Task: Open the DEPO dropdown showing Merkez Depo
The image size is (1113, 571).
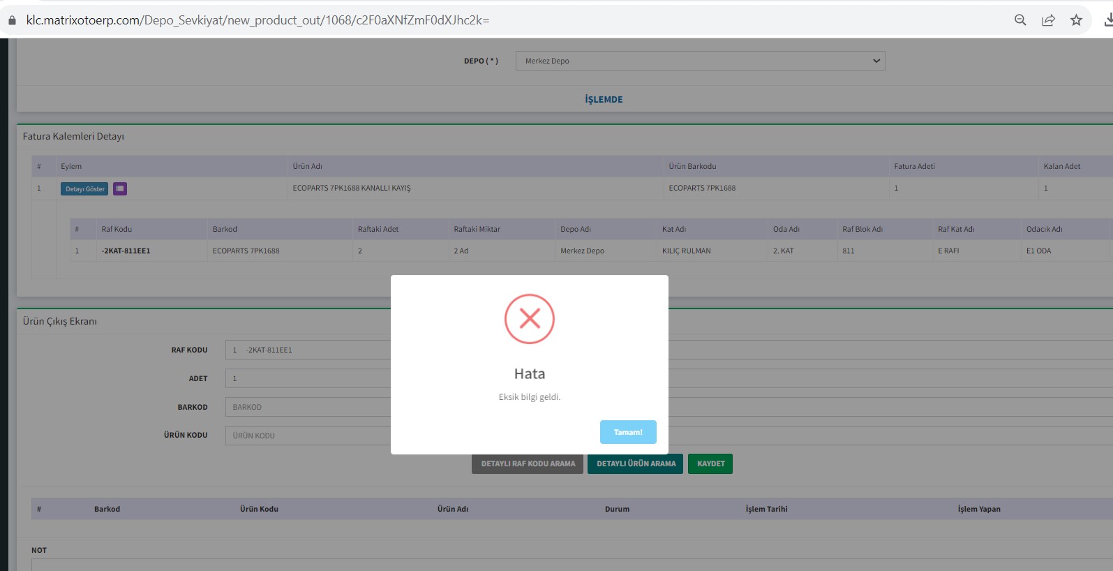Action: pos(700,61)
